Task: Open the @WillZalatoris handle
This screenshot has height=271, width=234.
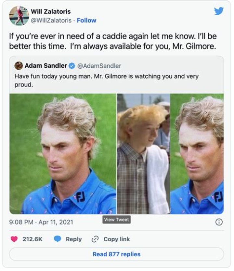Action: (51, 21)
